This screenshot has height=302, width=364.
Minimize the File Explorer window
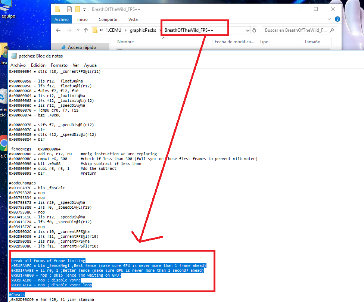coord(299,9)
